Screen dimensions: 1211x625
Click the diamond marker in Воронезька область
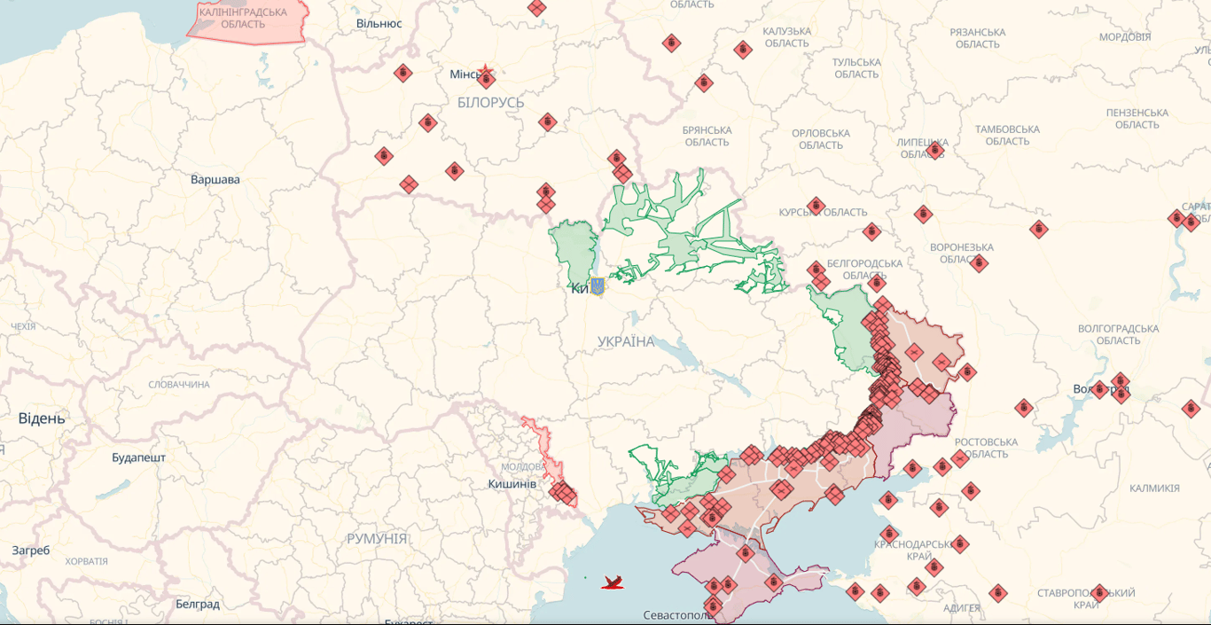(979, 262)
